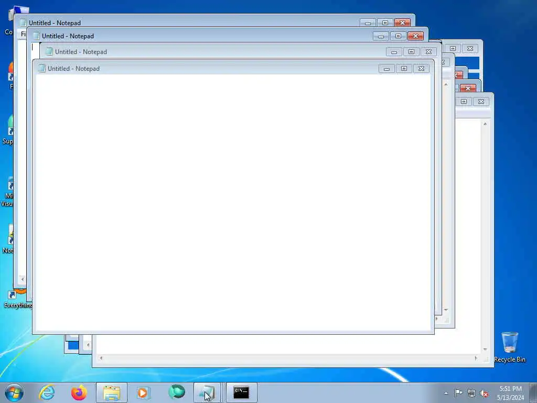Minimize the frontmost Notepad window

386,69
